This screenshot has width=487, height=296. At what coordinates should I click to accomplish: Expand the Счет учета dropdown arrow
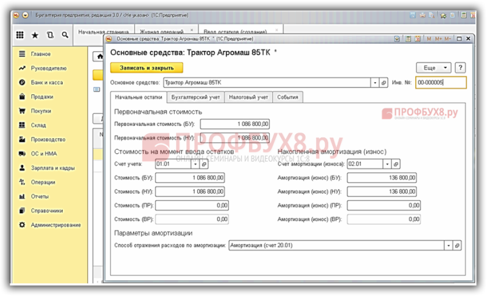pyautogui.click(x=195, y=164)
